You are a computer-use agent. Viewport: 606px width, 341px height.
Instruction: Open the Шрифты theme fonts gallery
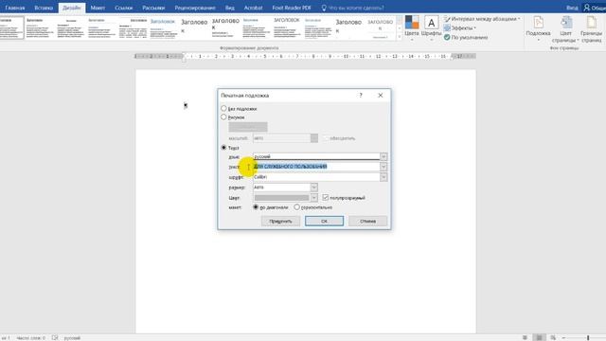pyautogui.click(x=432, y=27)
